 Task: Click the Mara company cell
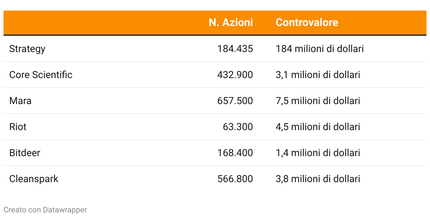pos(20,101)
